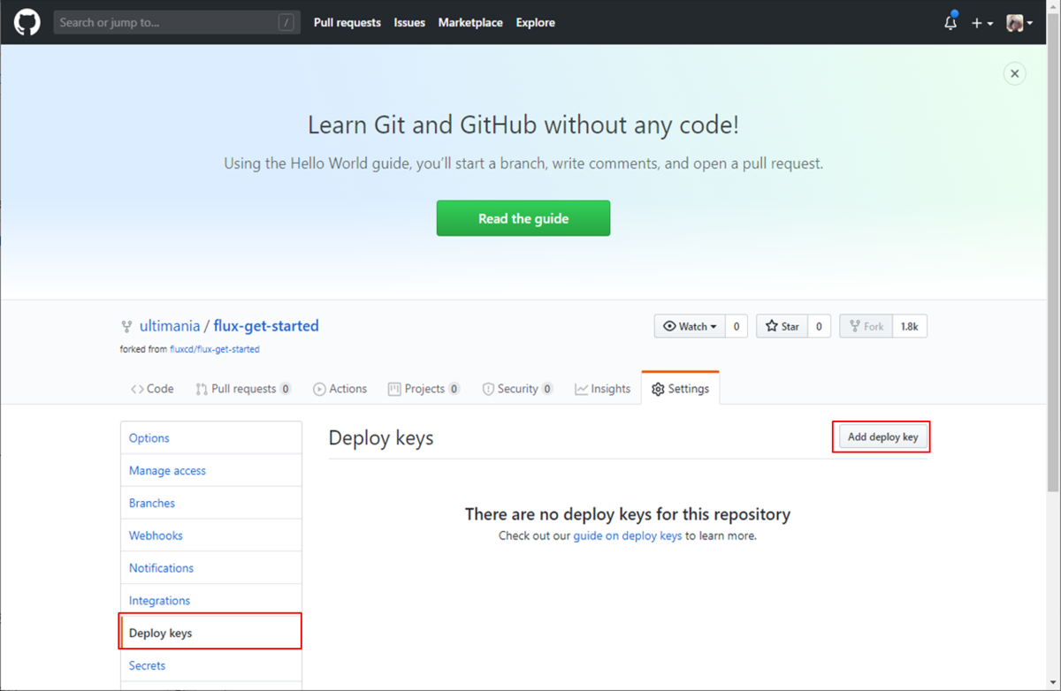
Task: Click the play icon on Actions tab
Action: click(319, 389)
